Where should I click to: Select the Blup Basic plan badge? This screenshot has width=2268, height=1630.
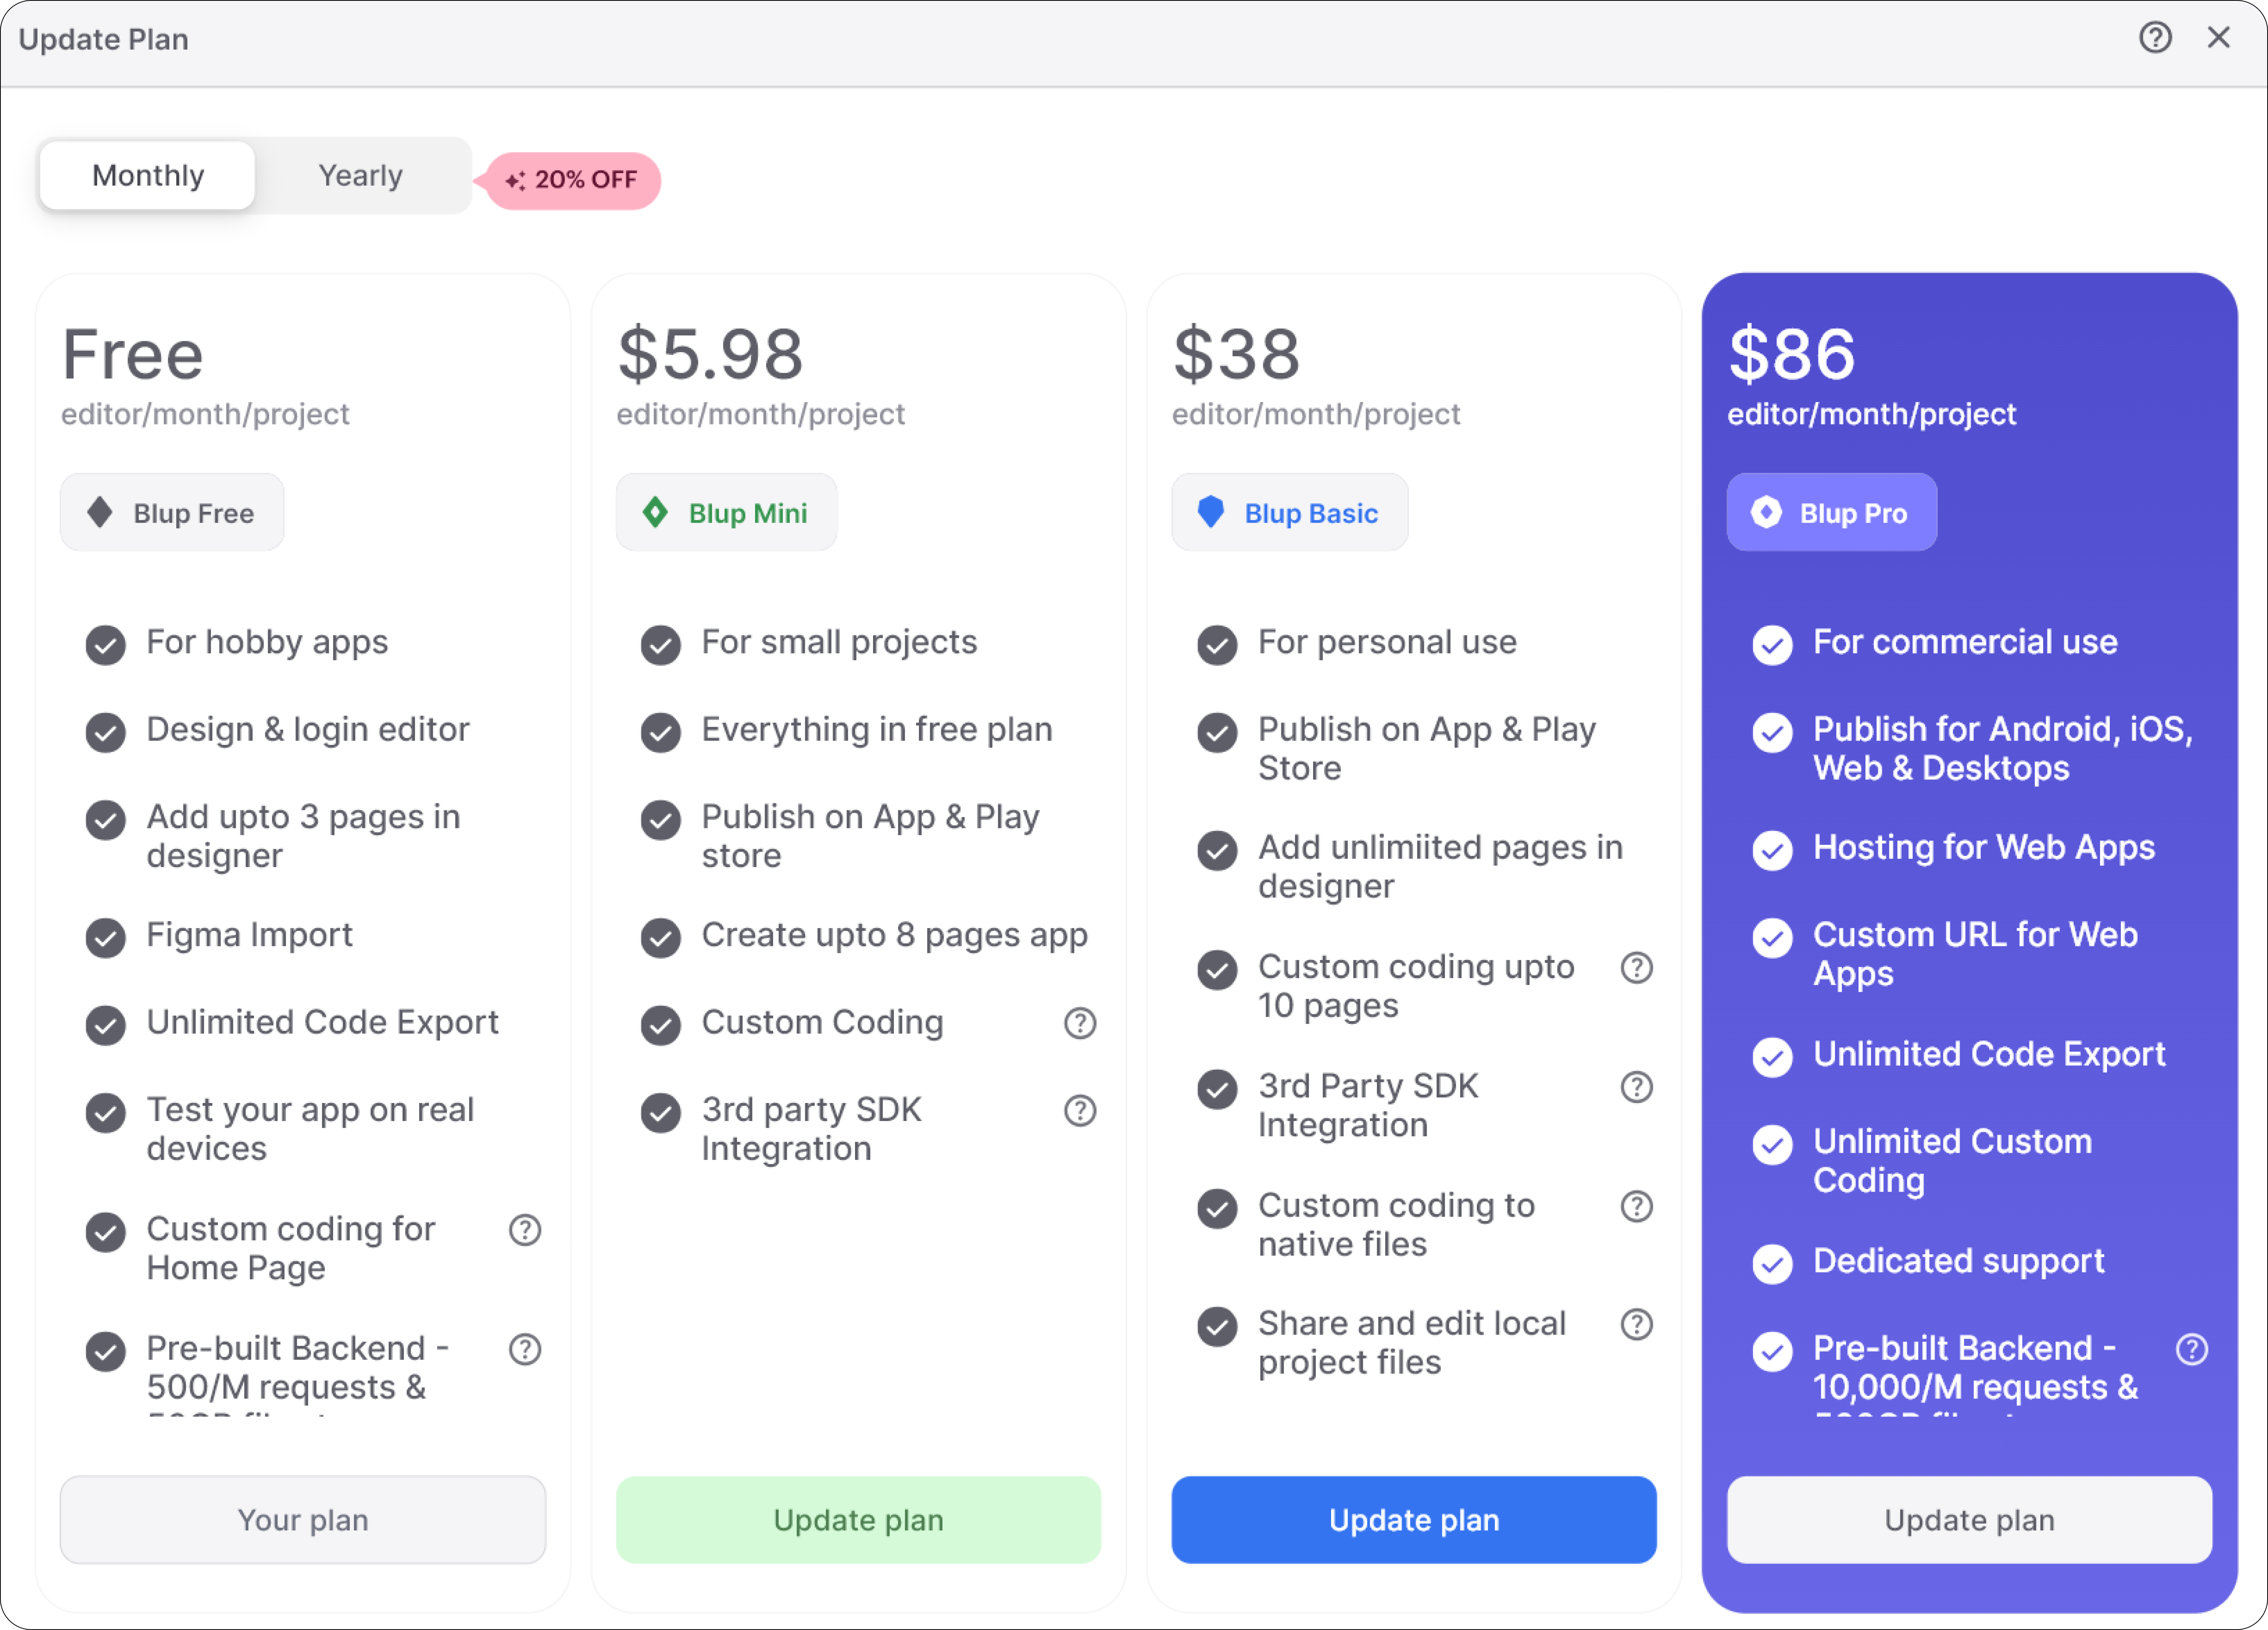1289,512
